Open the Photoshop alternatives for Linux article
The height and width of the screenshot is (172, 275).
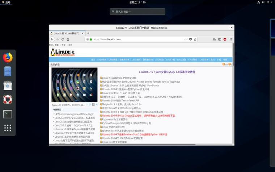click(x=121, y=108)
